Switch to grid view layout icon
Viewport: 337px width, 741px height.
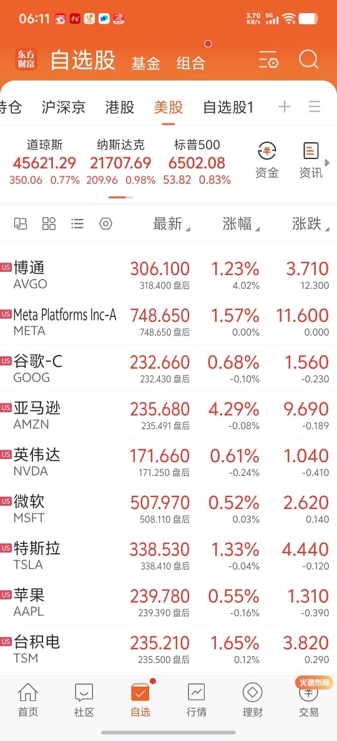click(x=49, y=223)
